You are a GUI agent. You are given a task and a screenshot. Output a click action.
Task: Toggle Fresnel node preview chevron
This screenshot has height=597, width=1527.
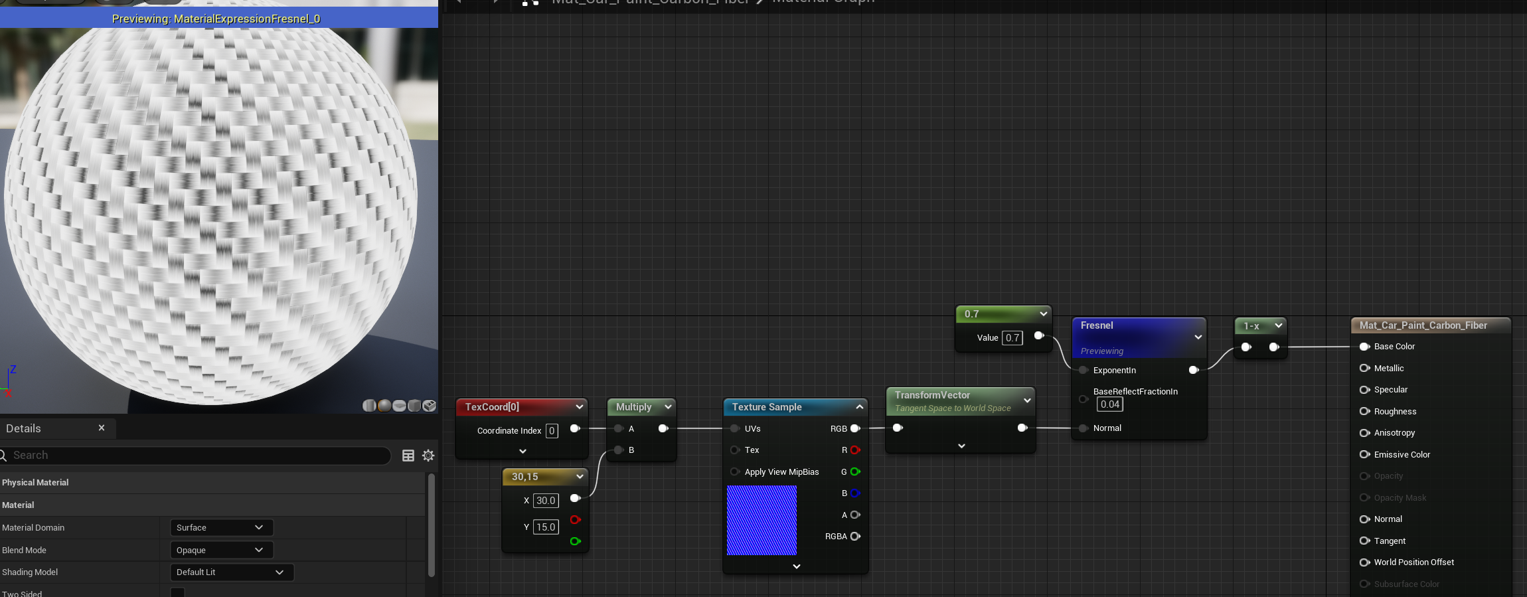(x=1198, y=337)
